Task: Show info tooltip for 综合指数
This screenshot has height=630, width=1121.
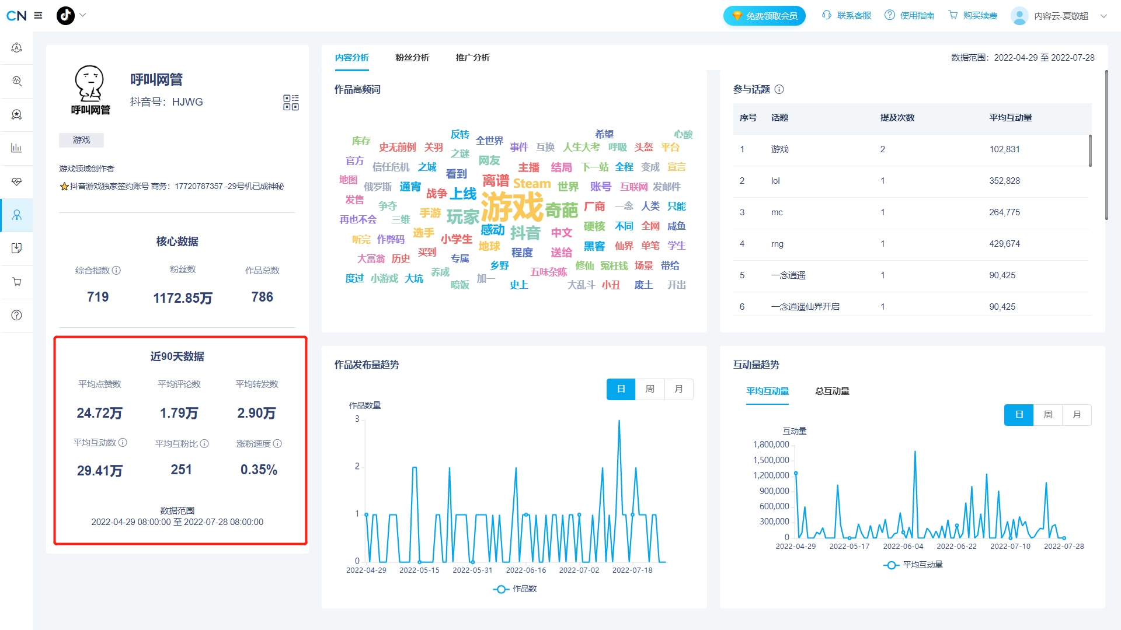Action: [x=117, y=271]
